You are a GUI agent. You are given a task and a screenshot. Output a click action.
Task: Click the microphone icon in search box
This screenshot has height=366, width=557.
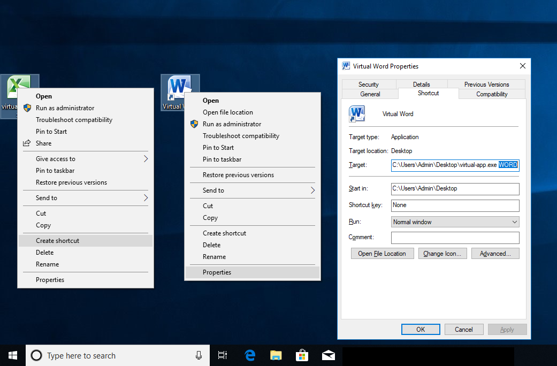click(199, 355)
